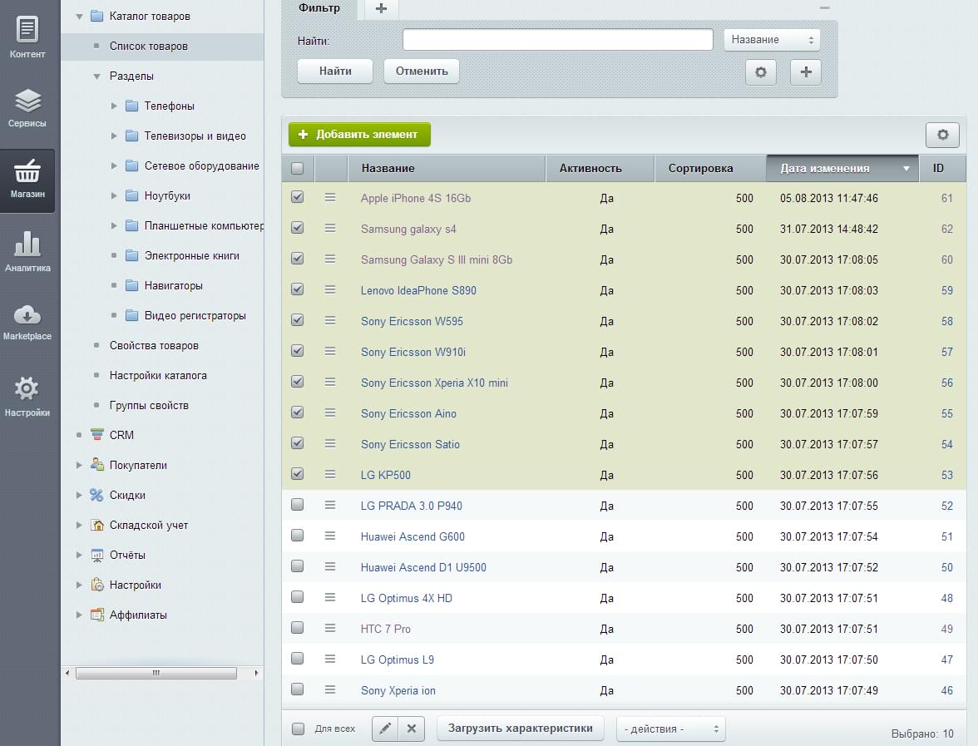Screen dimensions: 978x746
Task: Focus the Найти search input field
Action: pos(557,40)
